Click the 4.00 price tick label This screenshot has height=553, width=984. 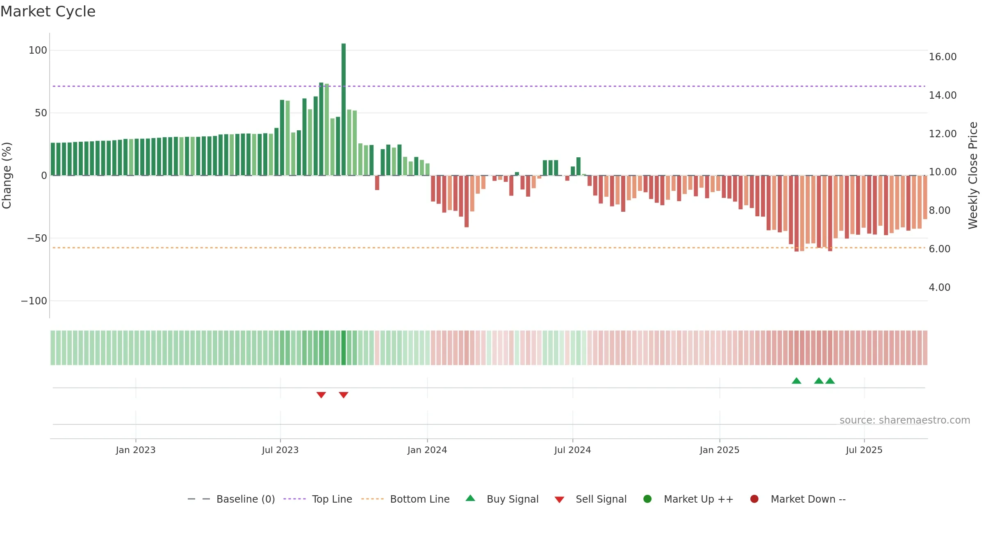click(x=939, y=288)
